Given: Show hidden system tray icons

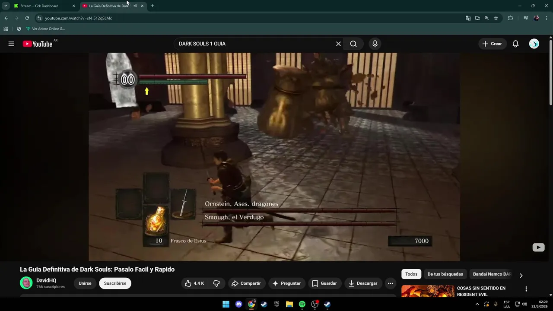Looking at the screenshot, I should coord(477,304).
